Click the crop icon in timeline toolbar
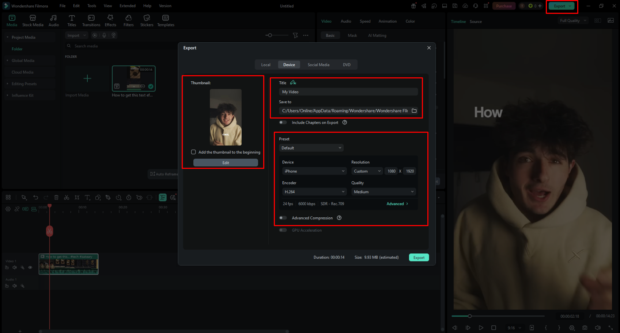The width and height of the screenshot is (620, 333). point(77,197)
